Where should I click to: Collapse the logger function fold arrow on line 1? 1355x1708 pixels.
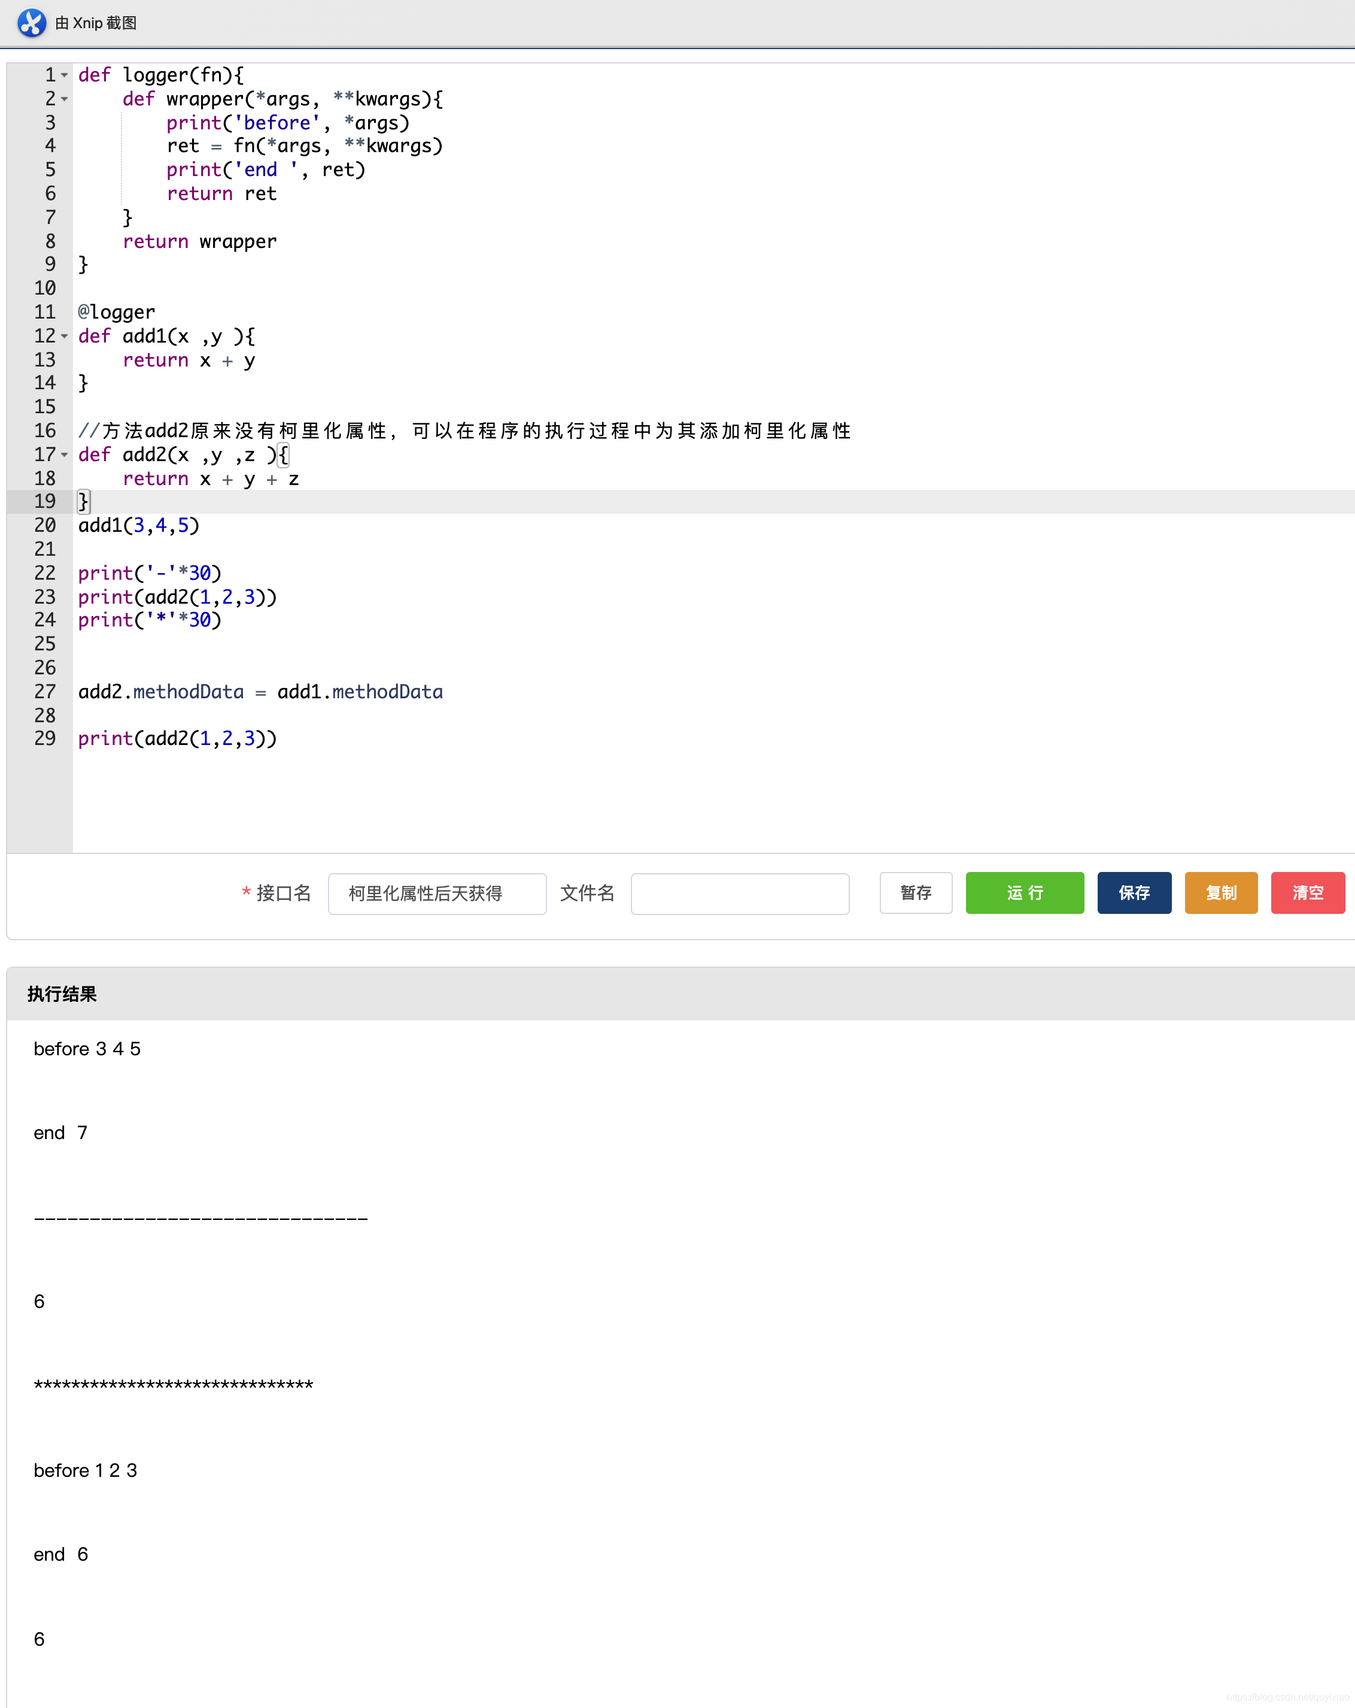(65, 75)
